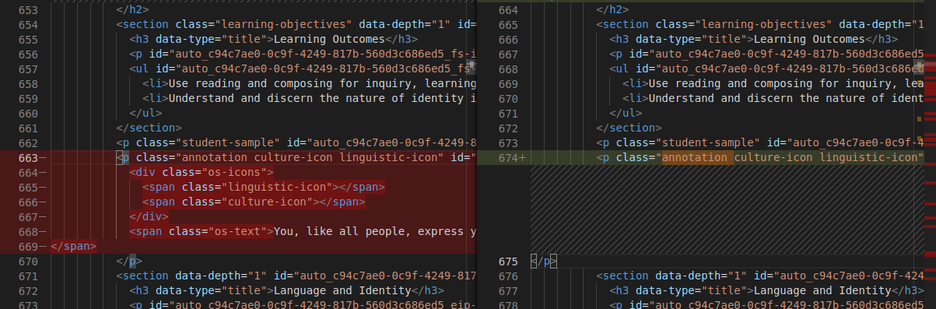The height and width of the screenshot is (309, 936).
Task: Click line number 677 in right pane
Action: pyautogui.click(x=508, y=291)
